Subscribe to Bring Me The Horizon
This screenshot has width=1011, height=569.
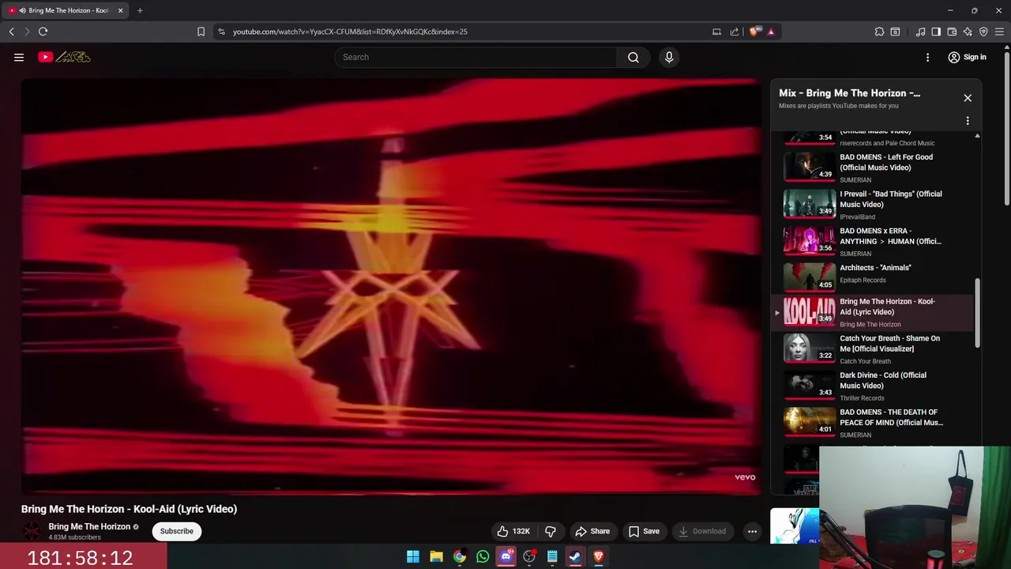pos(177,531)
